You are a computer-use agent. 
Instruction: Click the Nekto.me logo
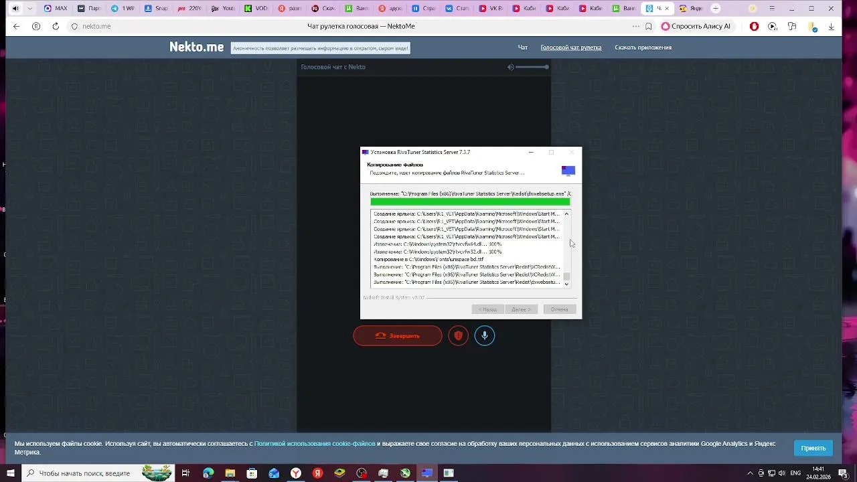pos(196,47)
